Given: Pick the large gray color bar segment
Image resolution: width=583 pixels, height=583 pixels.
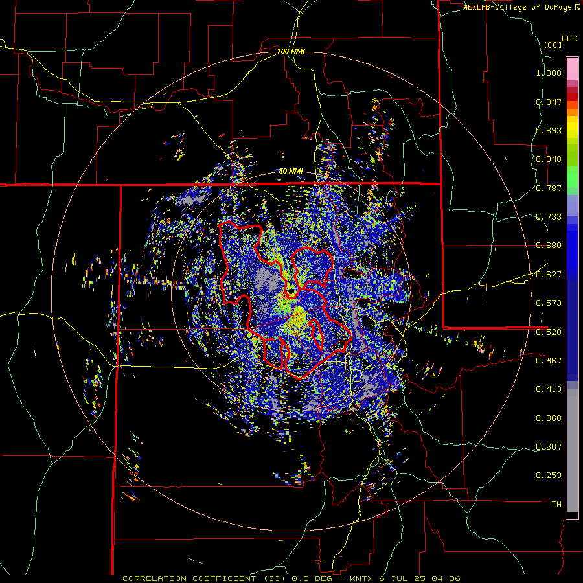Looking at the screenshot, I should (x=572, y=450).
